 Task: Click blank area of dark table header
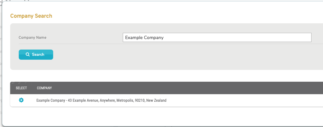click(185, 88)
